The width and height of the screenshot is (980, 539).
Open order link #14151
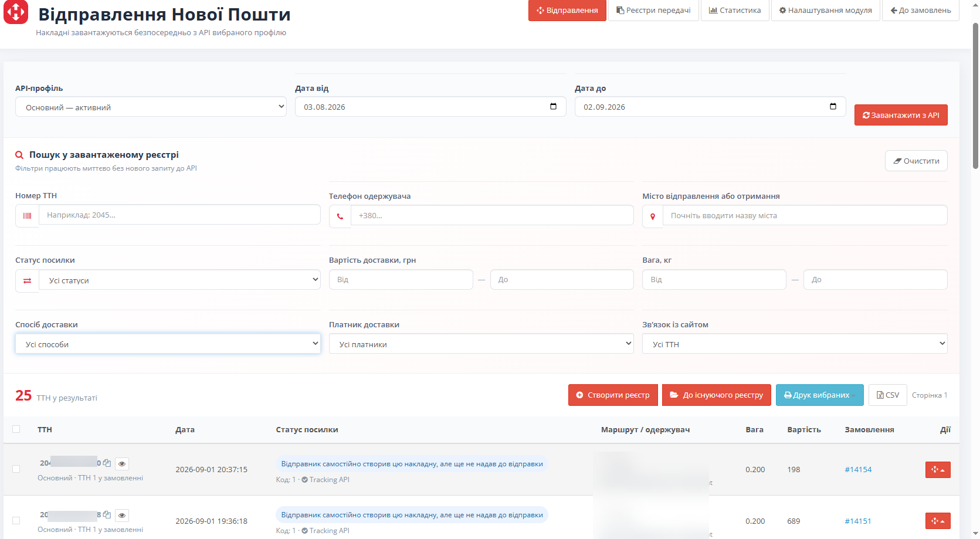pos(858,521)
